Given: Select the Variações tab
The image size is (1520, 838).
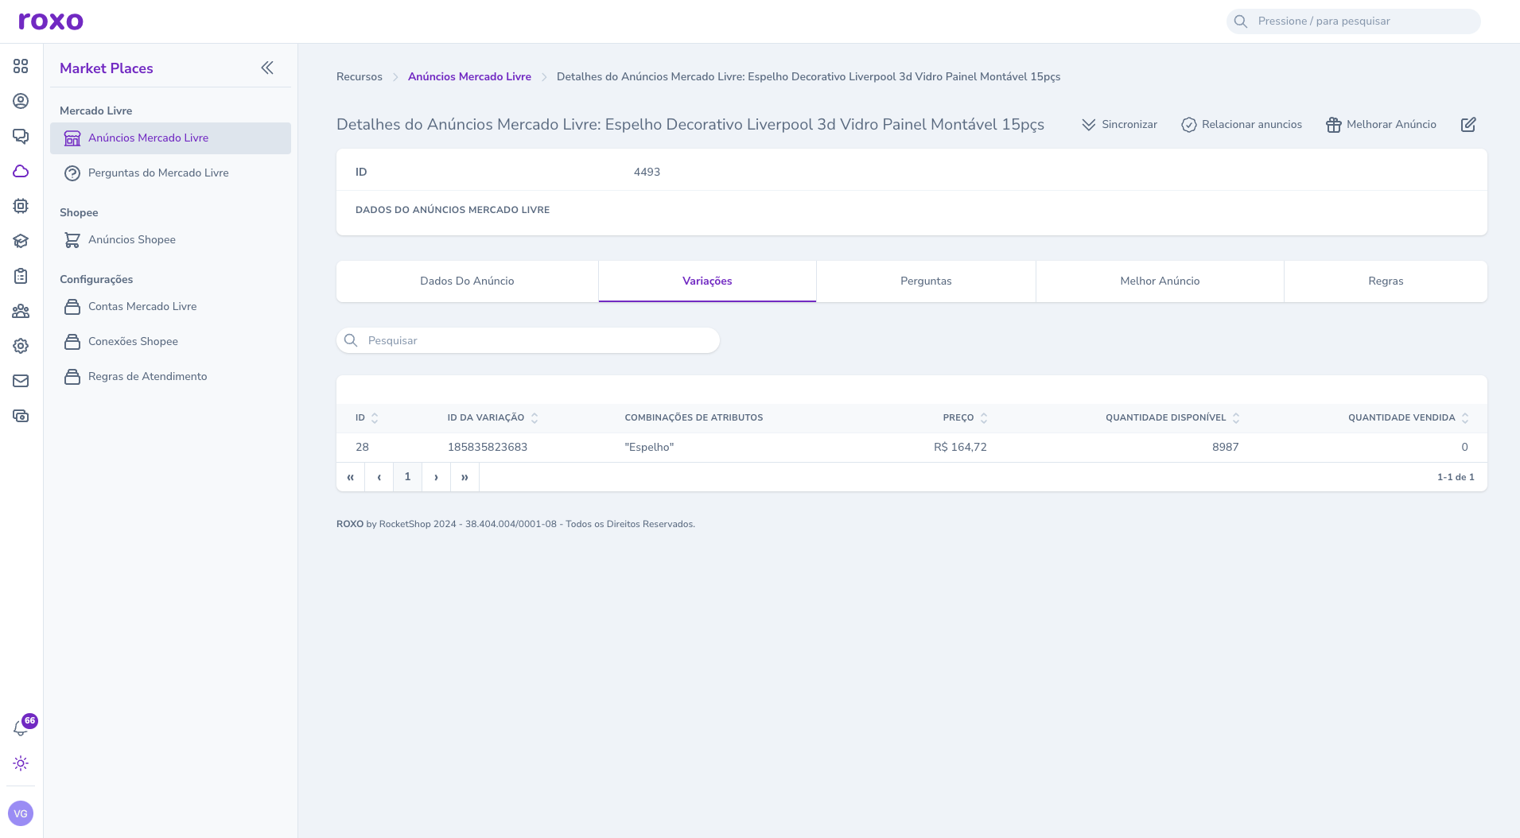Looking at the screenshot, I should coord(707,281).
